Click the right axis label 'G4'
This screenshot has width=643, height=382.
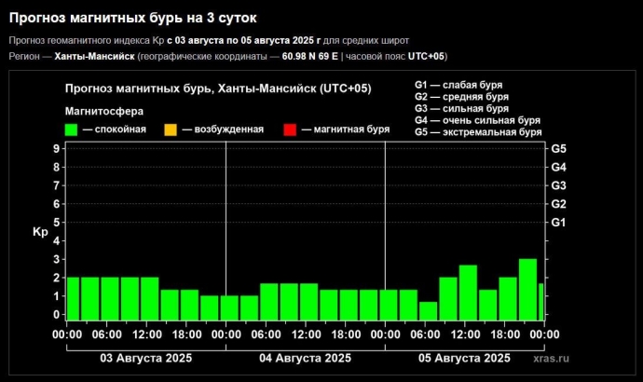[558, 167]
